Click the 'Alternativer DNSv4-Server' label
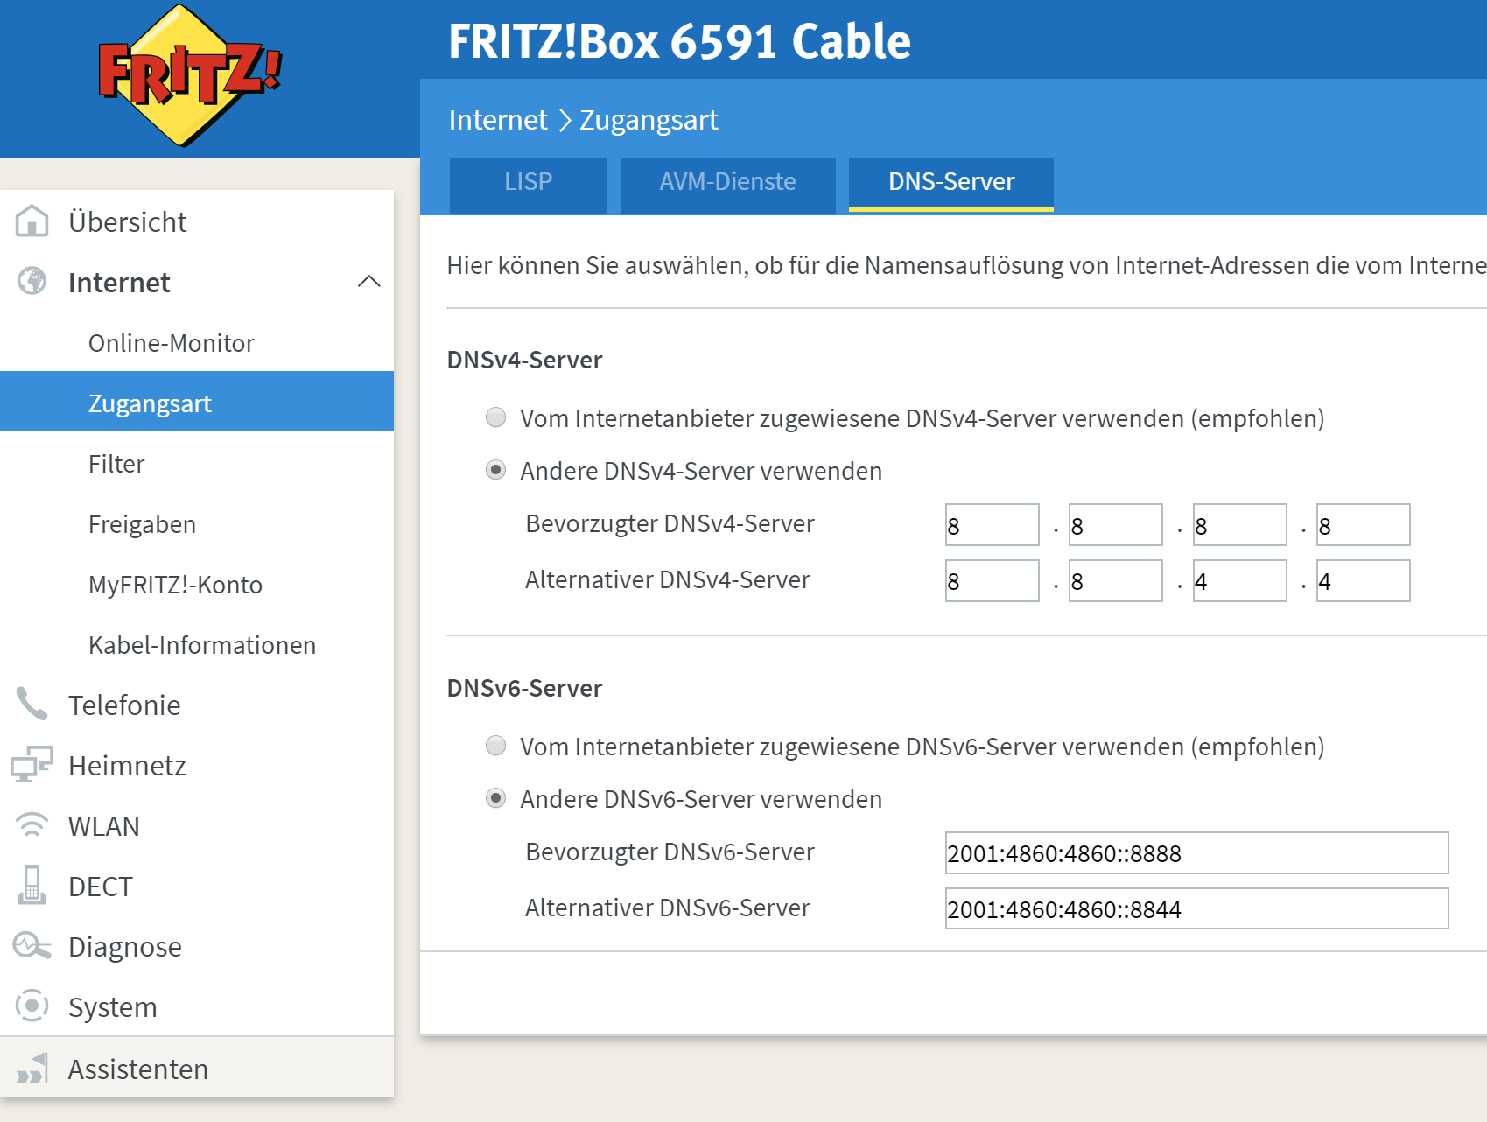Image resolution: width=1487 pixels, height=1122 pixels. pos(667,579)
